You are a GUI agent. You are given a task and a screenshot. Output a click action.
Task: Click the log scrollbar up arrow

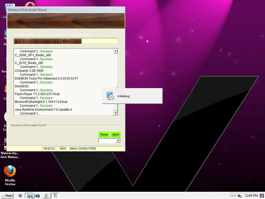pyautogui.click(x=115, y=51)
